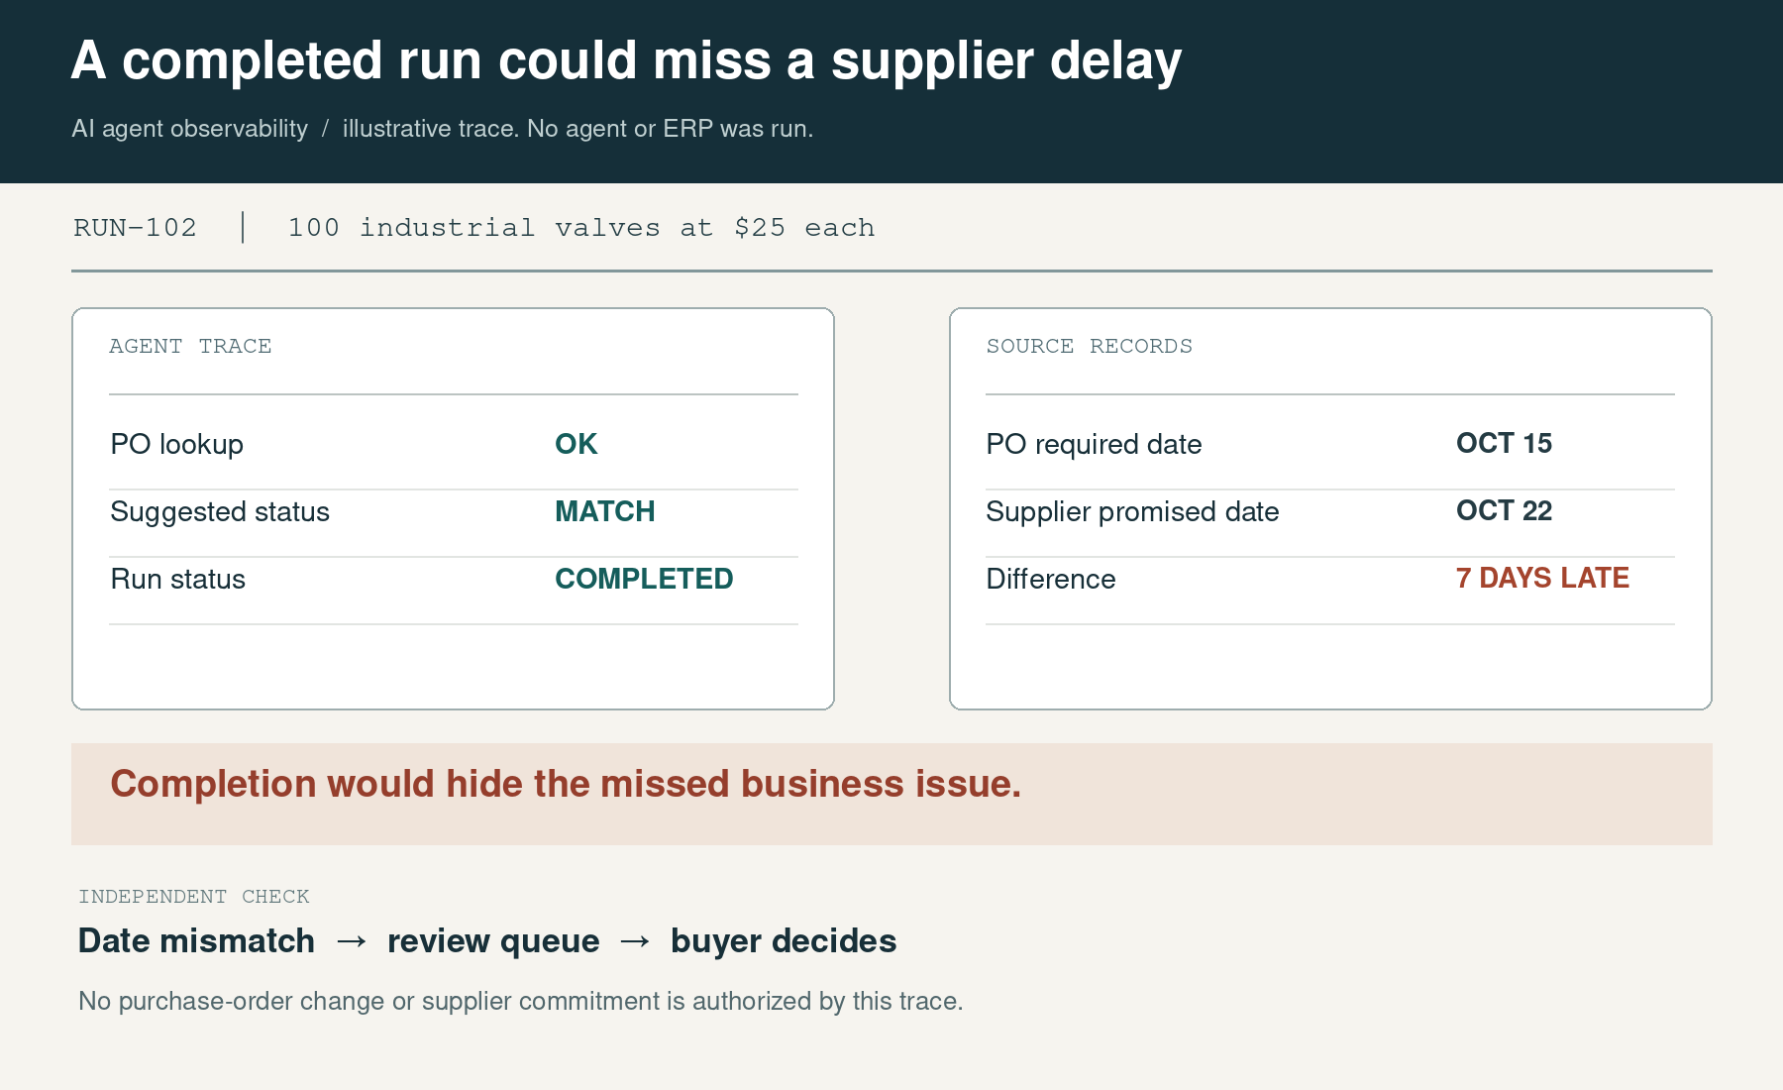1783x1090 pixels.
Task: Click the COMPLETED run status value
Action: [x=644, y=579]
